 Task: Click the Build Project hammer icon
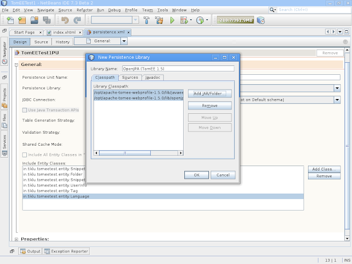click(x=146, y=20)
